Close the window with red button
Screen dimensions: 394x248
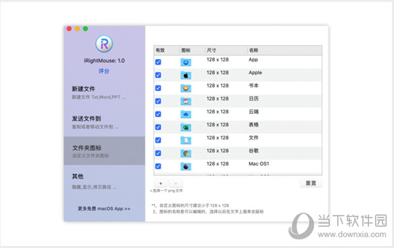[69, 29]
